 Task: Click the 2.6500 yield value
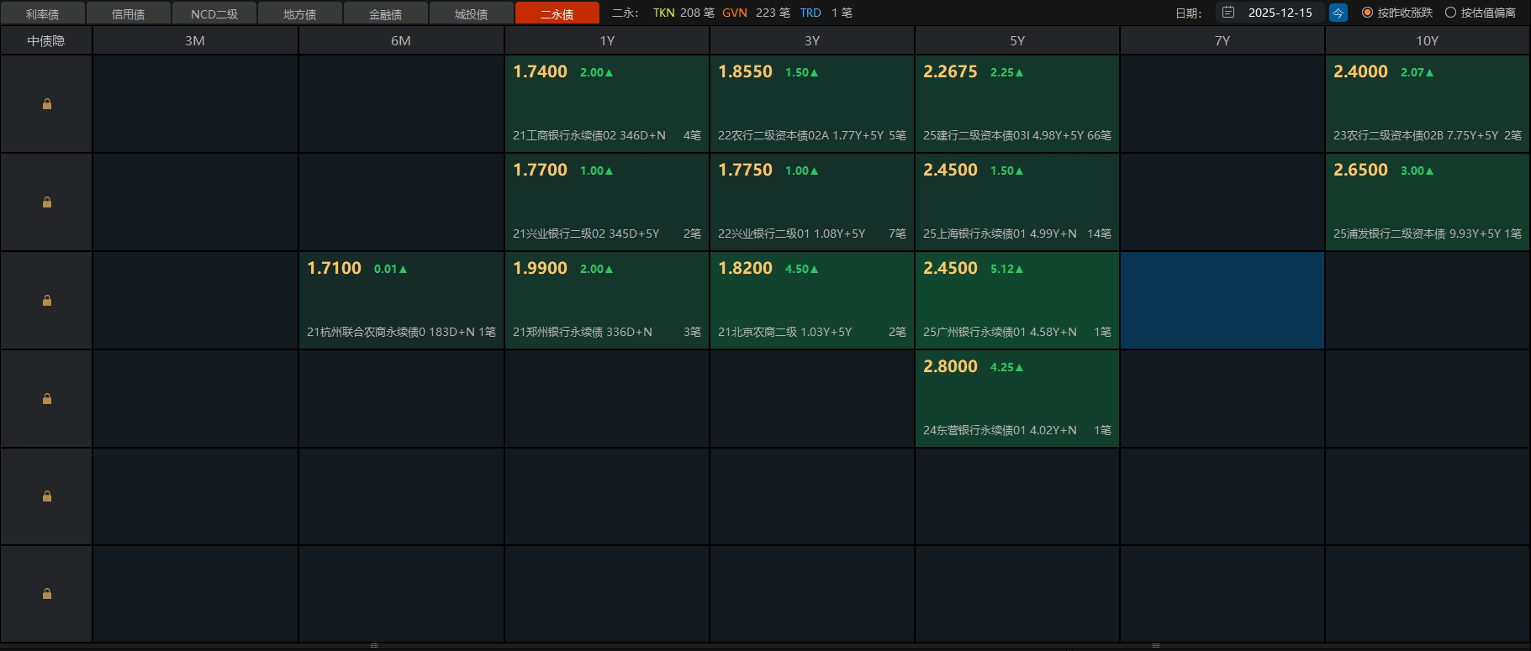click(x=1360, y=171)
